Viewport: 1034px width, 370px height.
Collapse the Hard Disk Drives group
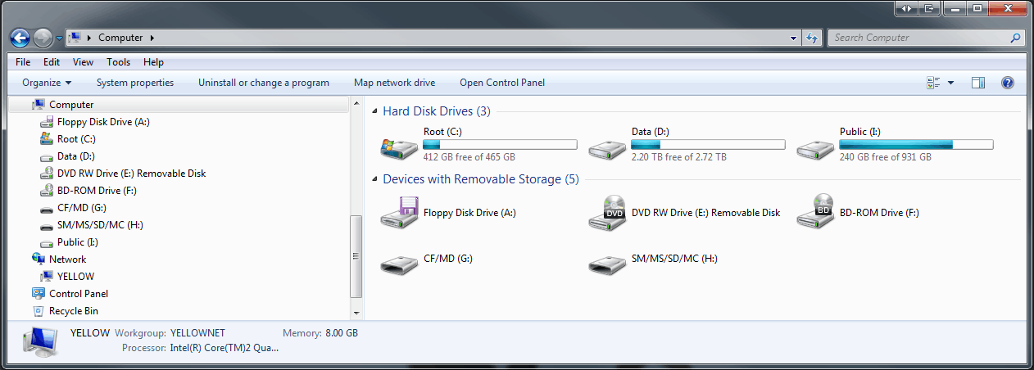click(375, 111)
